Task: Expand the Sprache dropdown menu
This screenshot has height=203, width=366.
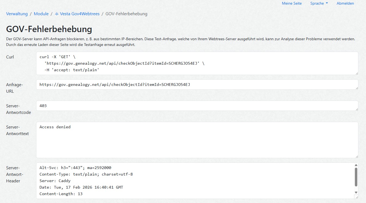Action: tap(319, 4)
